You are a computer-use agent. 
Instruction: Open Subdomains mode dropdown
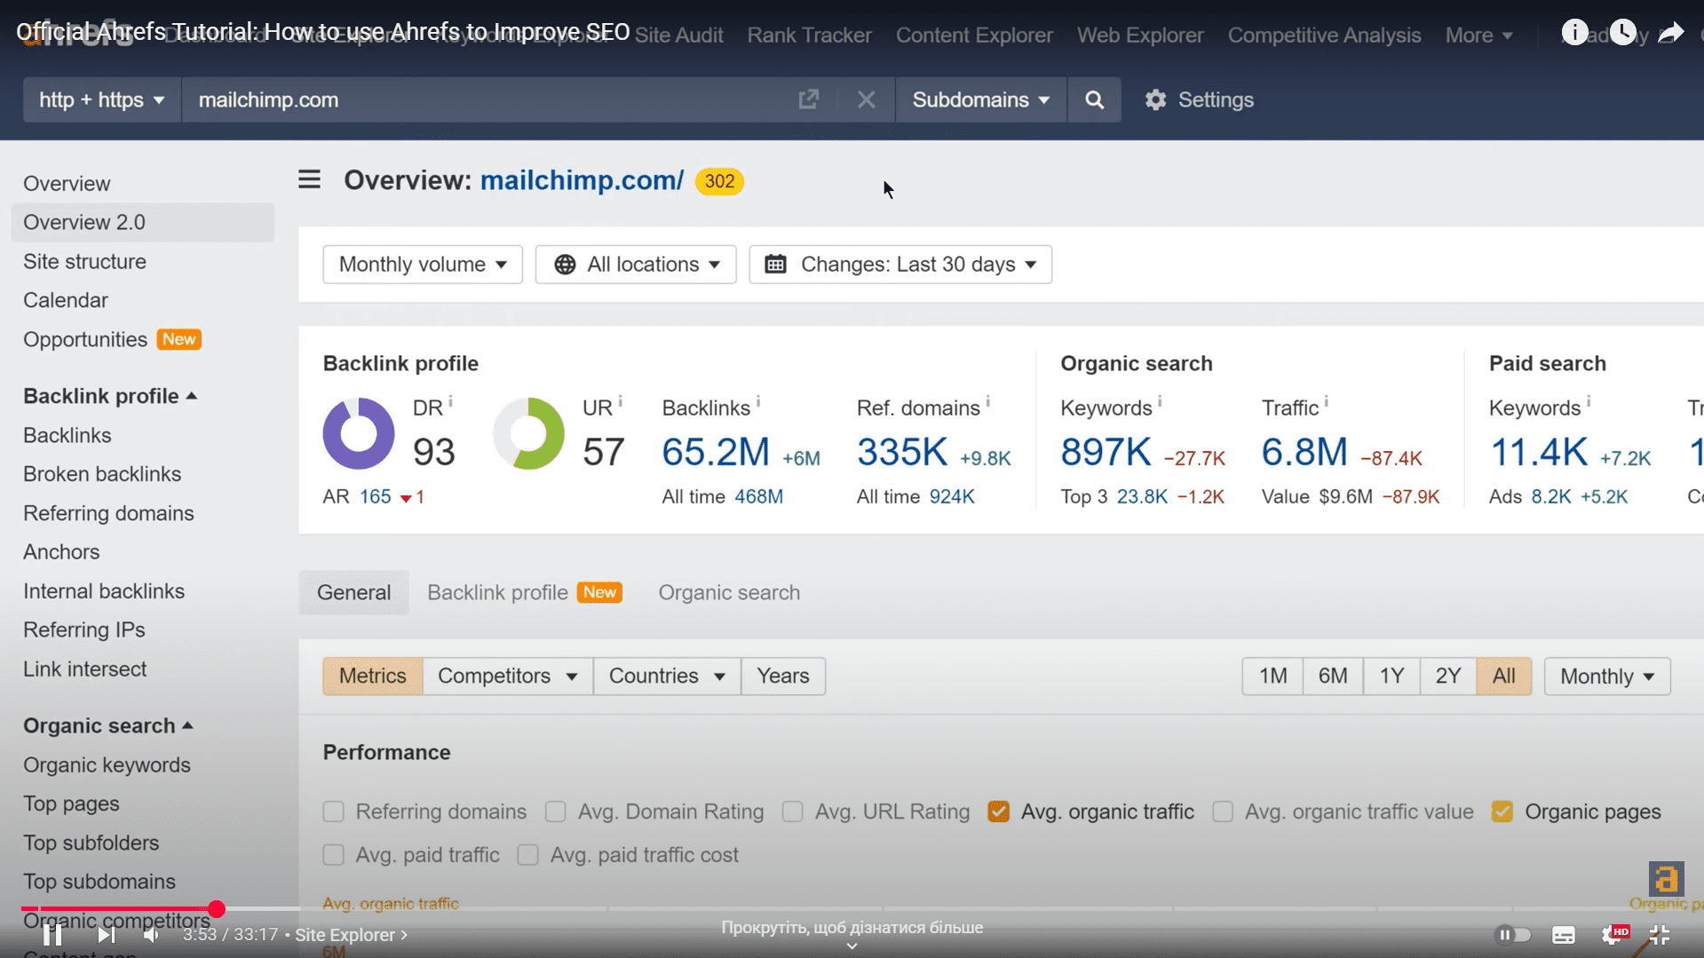pos(981,99)
